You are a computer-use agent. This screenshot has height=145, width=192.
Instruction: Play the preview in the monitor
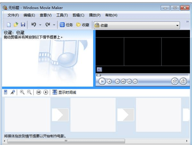click(x=102, y=81)
